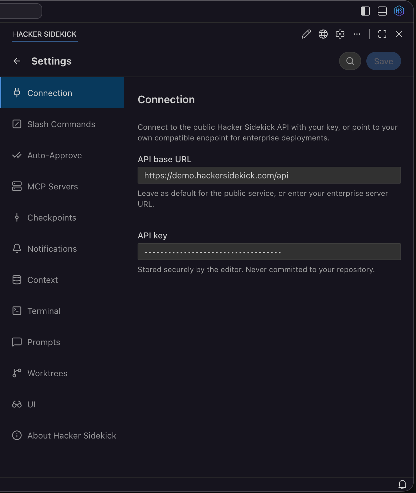Screen dimensions: 416x493
Task: Focus the API key password field
Action: [269, 252]
